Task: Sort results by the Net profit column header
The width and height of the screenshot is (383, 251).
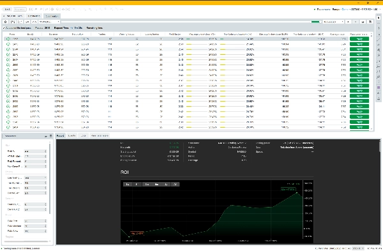Action: point(78,34)
